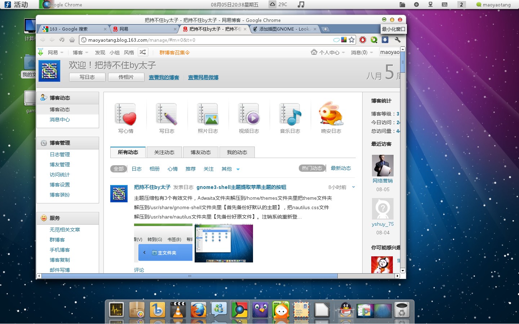This screenshot has width=519, height=324.
Task: Expand the post options chevron beside 8小时前
Action: pos(353,187)
